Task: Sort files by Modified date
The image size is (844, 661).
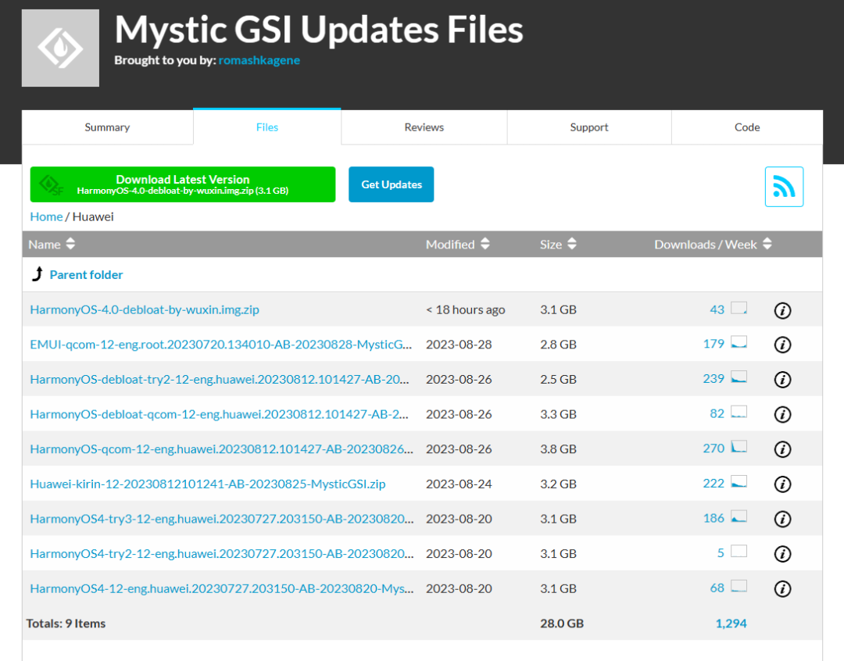Action: click(x=458, y=245)
